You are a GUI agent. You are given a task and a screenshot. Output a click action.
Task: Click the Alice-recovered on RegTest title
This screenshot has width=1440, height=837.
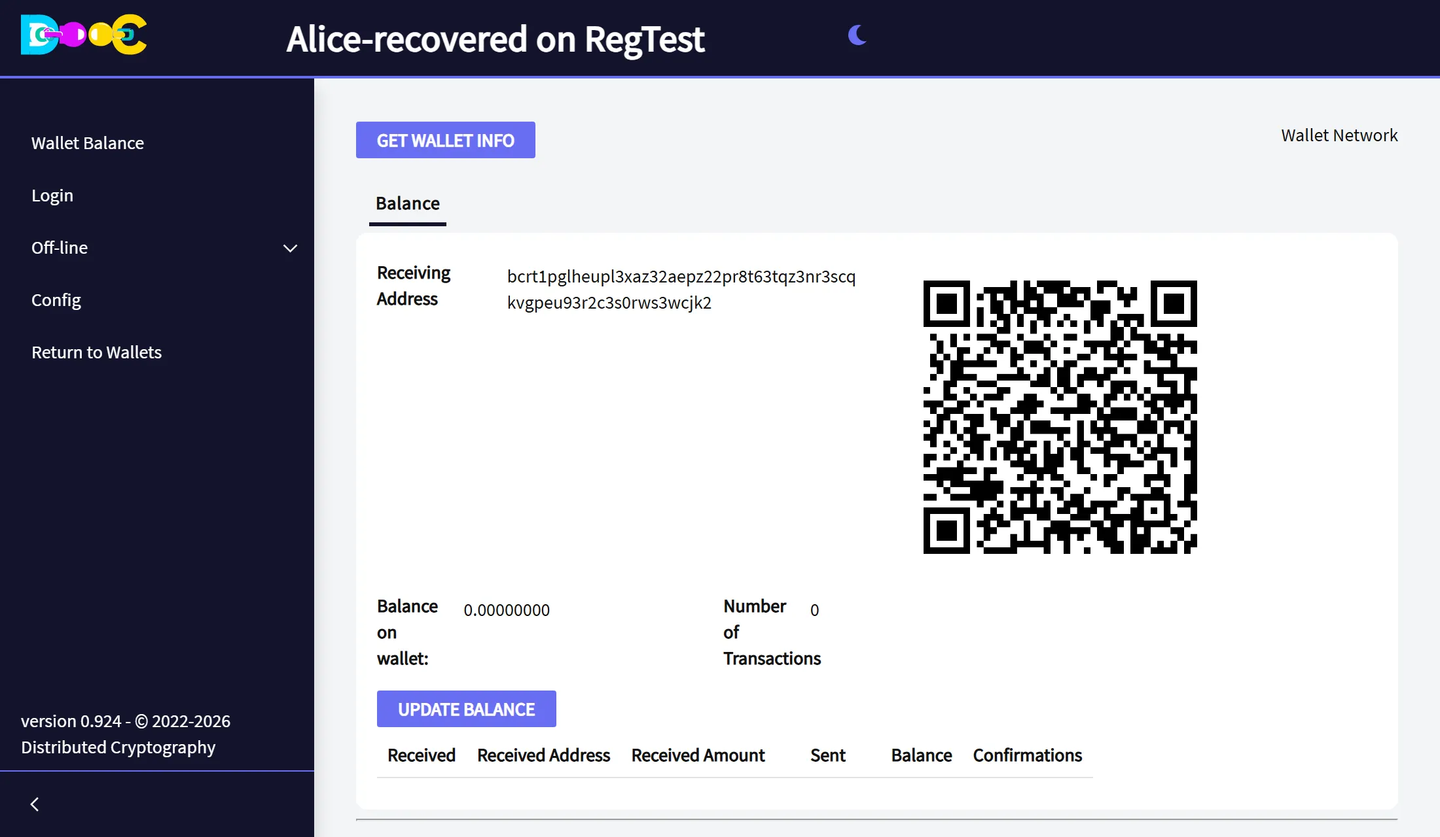coord(495,39)
